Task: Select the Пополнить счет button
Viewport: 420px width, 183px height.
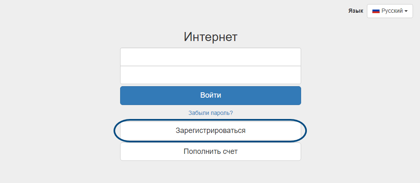Action: [x=210, y=151]
